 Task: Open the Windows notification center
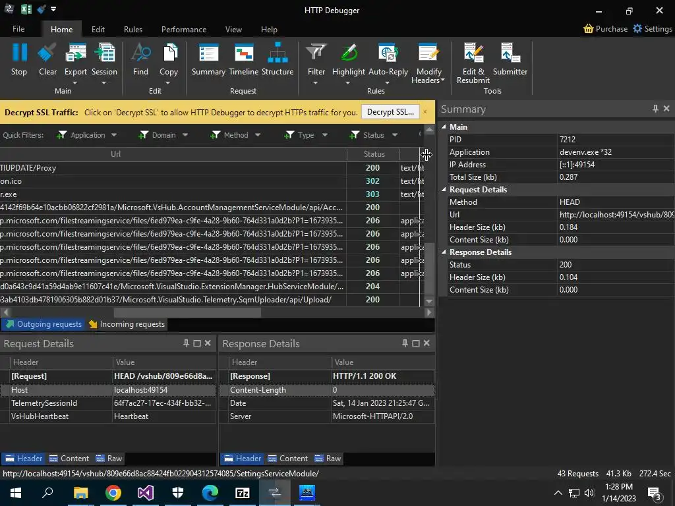click(654, 493)
